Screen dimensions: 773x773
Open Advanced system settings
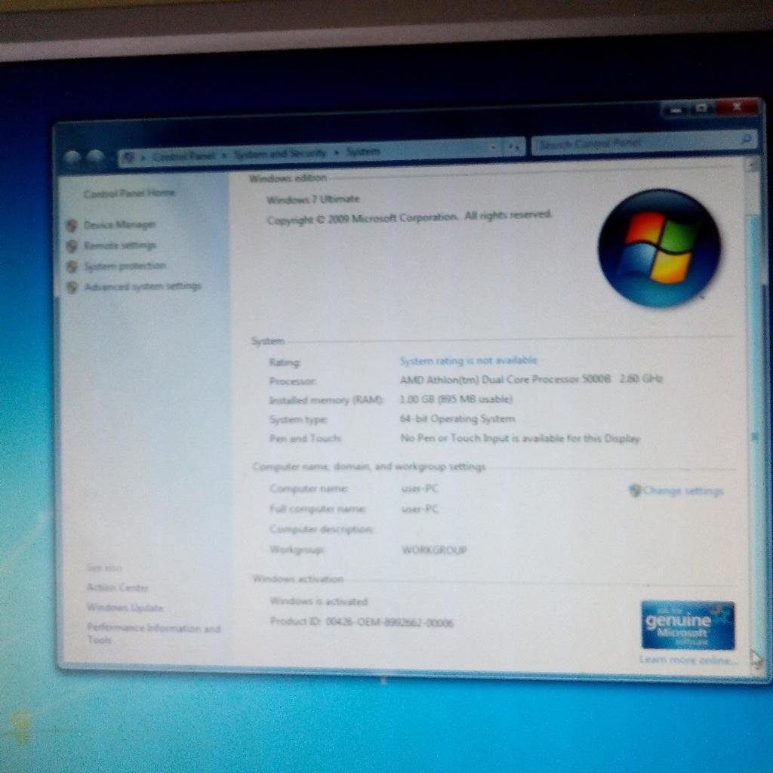click(143, 286)
